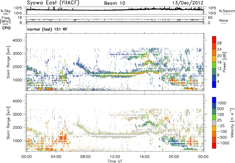235x163 pixels.
Task: Click the "-500" label on the velocity colorbar
Action: tap(222, 137)
